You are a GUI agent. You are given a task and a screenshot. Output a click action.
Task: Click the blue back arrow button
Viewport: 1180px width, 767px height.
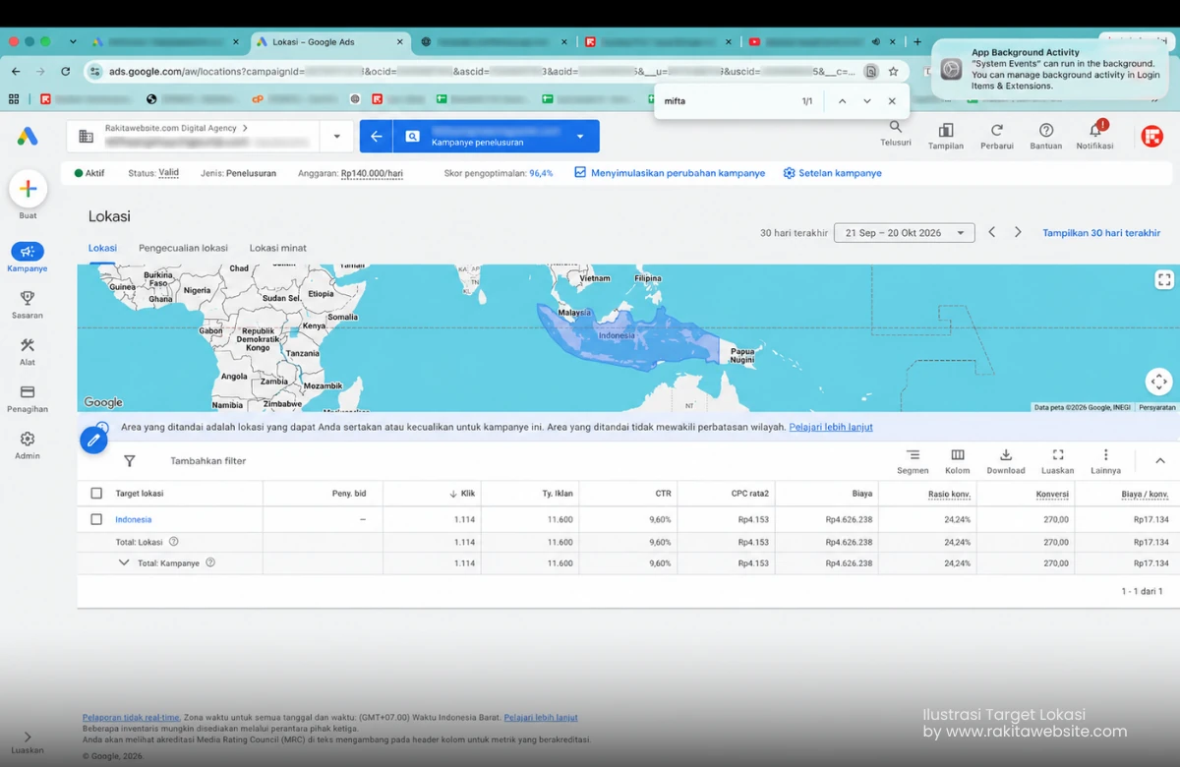tap(376, 137)
